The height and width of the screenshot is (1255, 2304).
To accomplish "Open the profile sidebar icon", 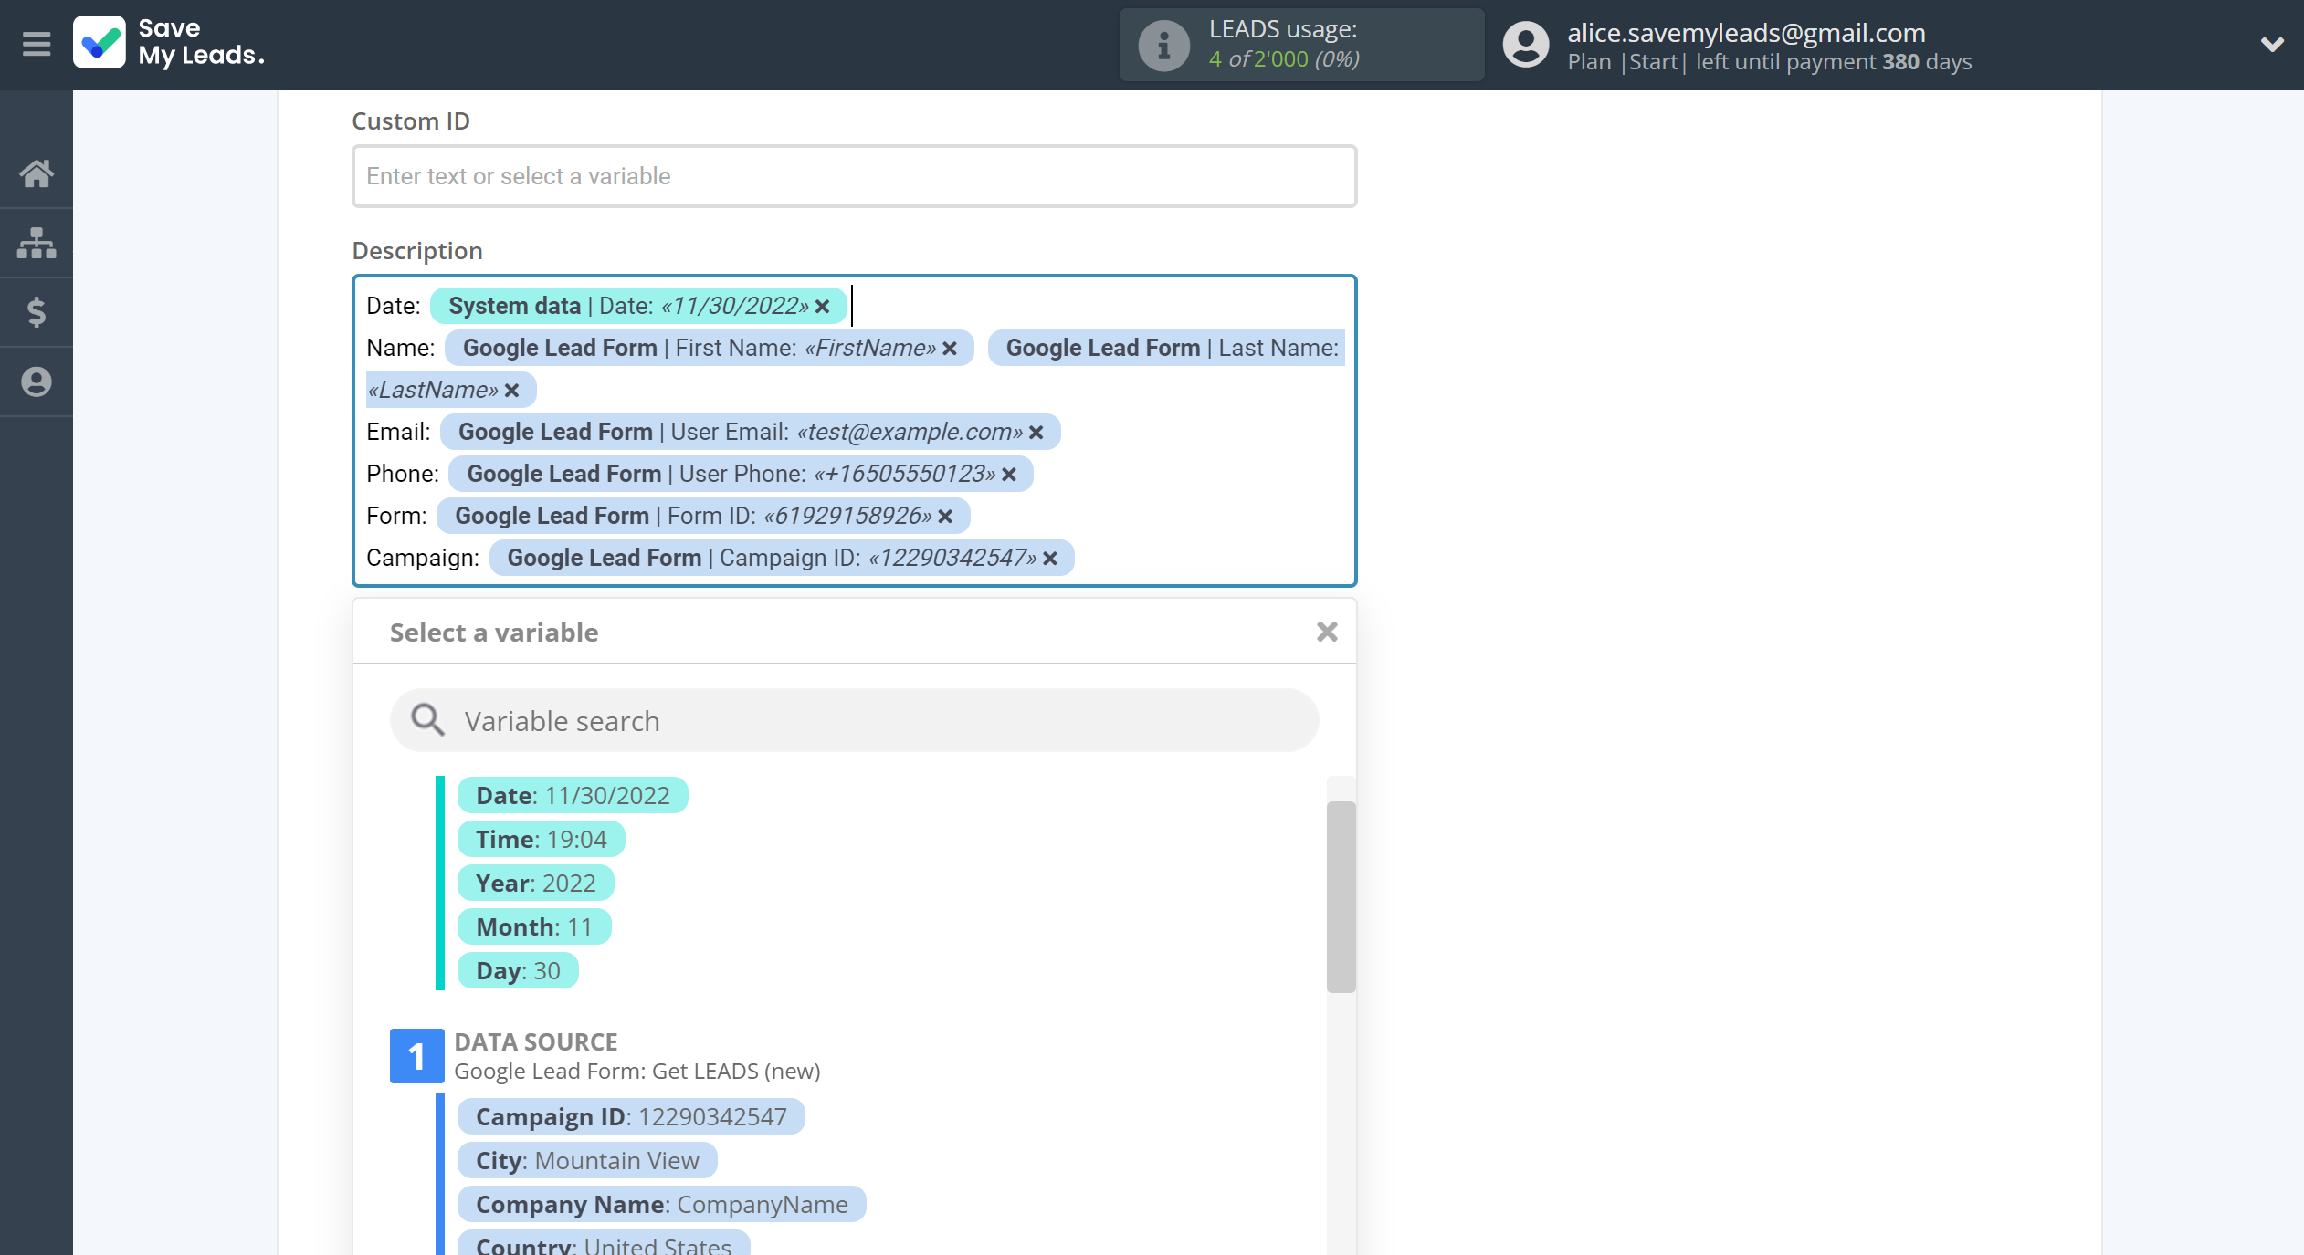I will click(x=37, y=382).
